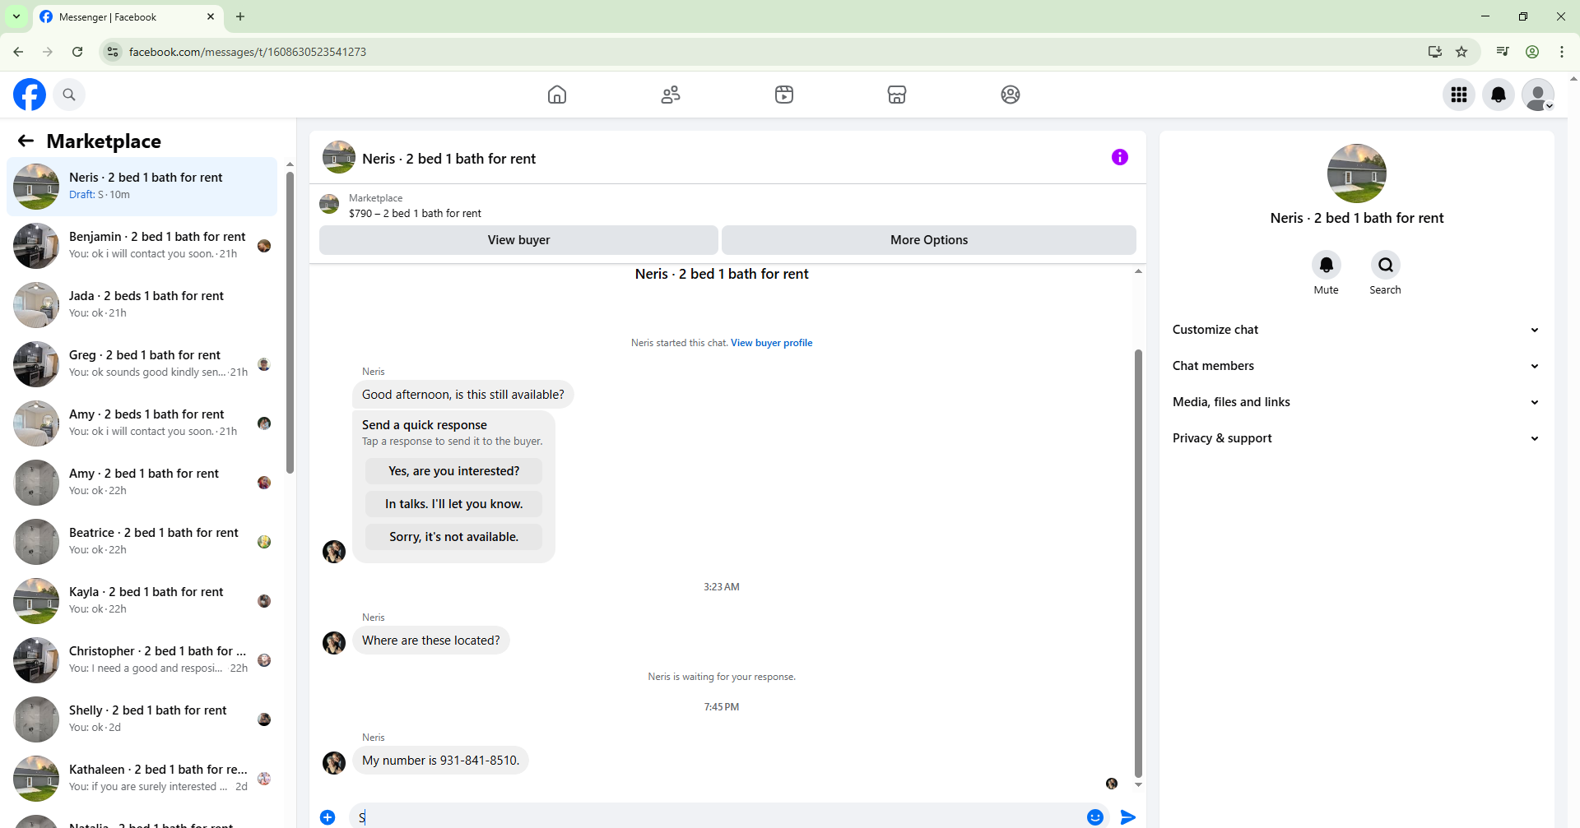1580x828 pixels.
Task: Open the browser media control icon
Action: point(1503,52)
